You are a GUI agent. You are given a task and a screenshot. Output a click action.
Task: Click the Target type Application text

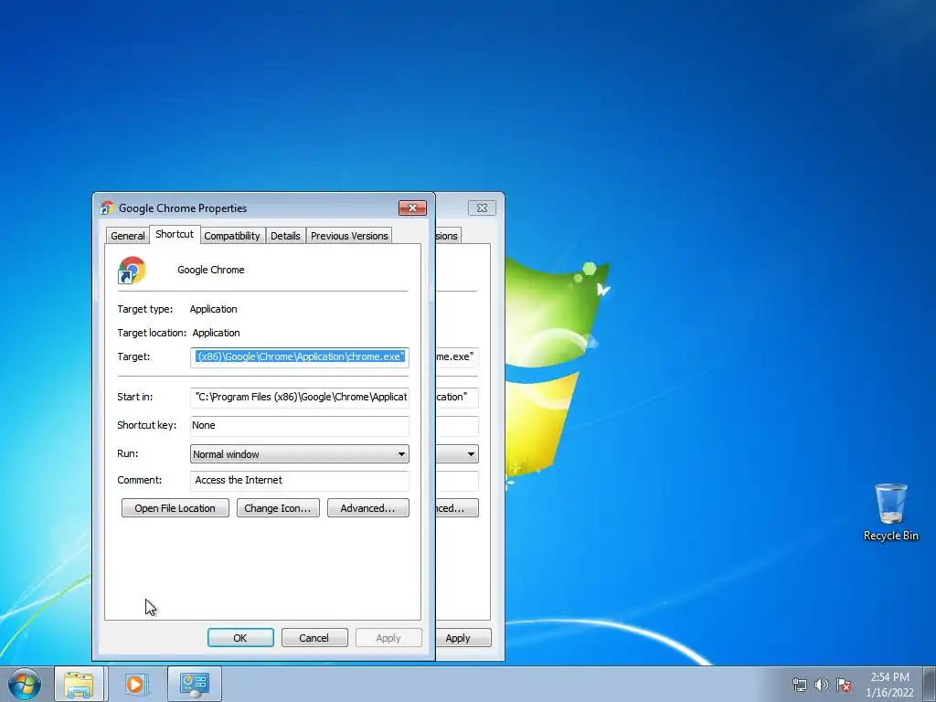pyautogui.click(x=213, y=309)
